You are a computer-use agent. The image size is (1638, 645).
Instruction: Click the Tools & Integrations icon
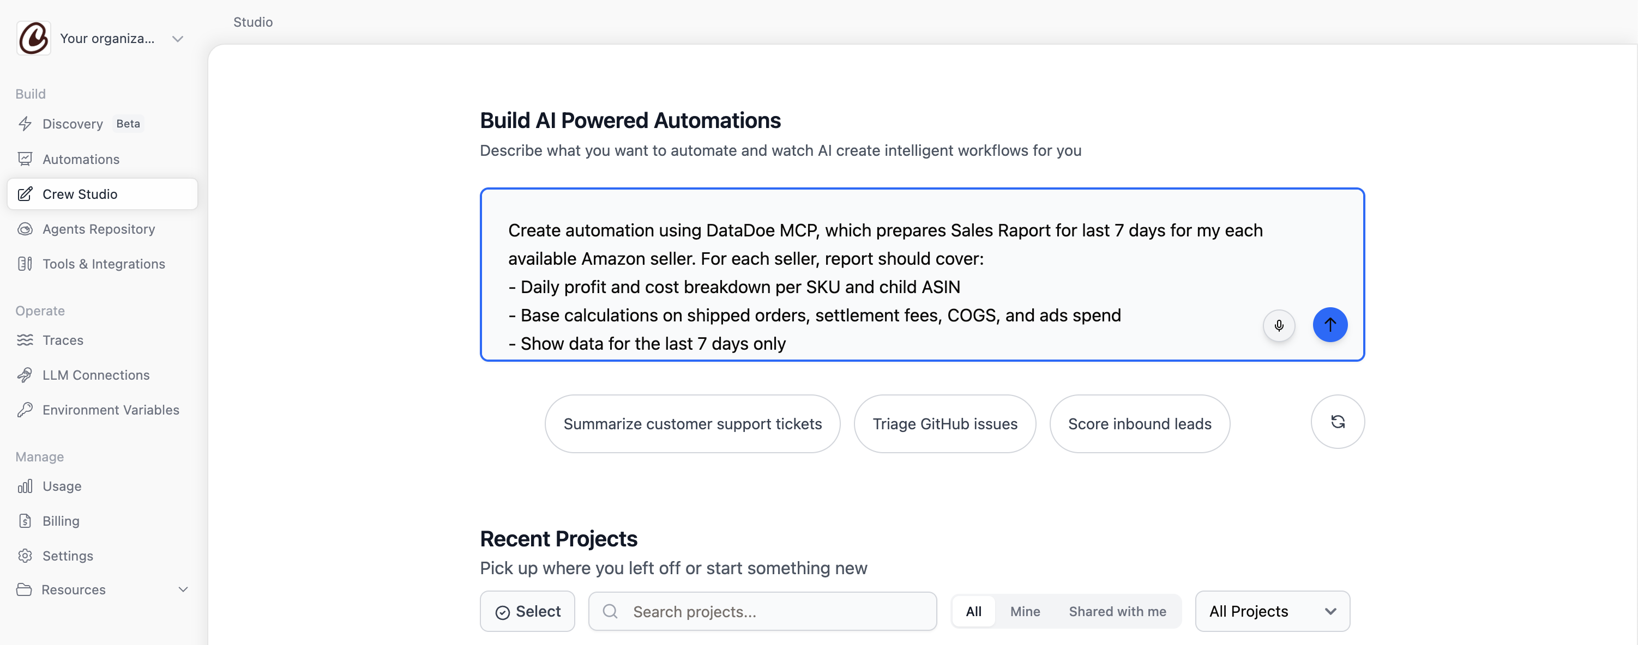[25, 264]
